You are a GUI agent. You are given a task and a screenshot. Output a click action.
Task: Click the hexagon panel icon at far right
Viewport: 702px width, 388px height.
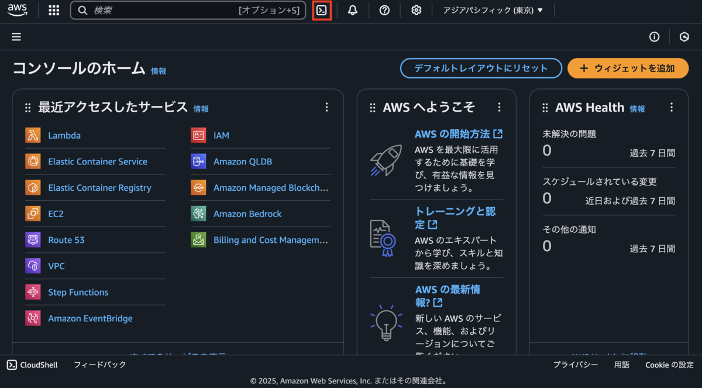click(684, 37)
